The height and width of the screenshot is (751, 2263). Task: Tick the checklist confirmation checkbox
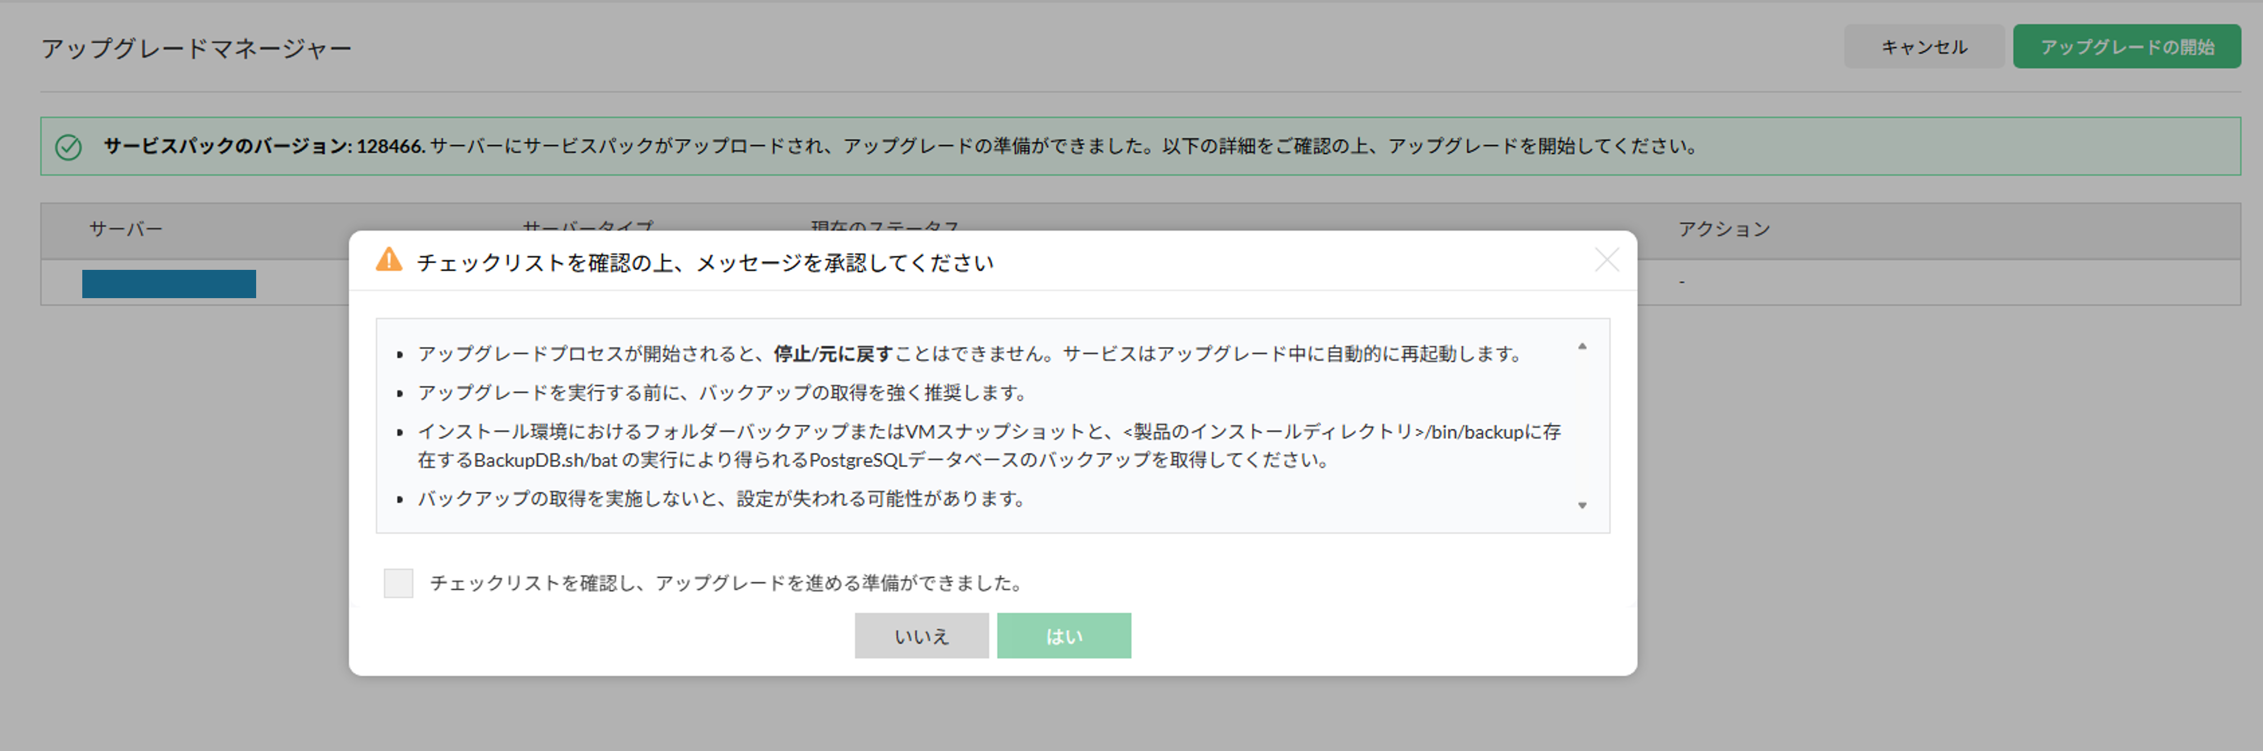pos(398,583)
